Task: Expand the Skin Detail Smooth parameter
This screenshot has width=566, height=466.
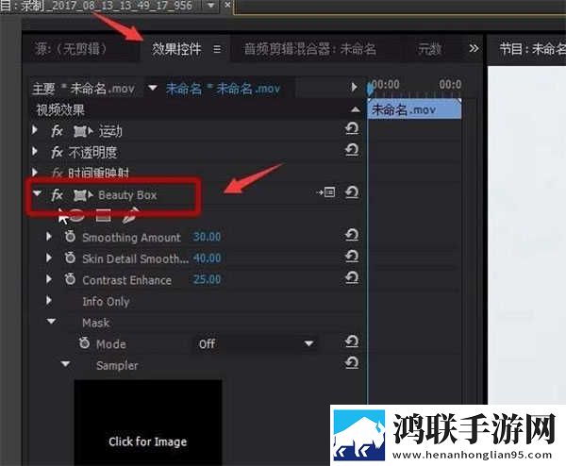Action: (x=49, y=258)
